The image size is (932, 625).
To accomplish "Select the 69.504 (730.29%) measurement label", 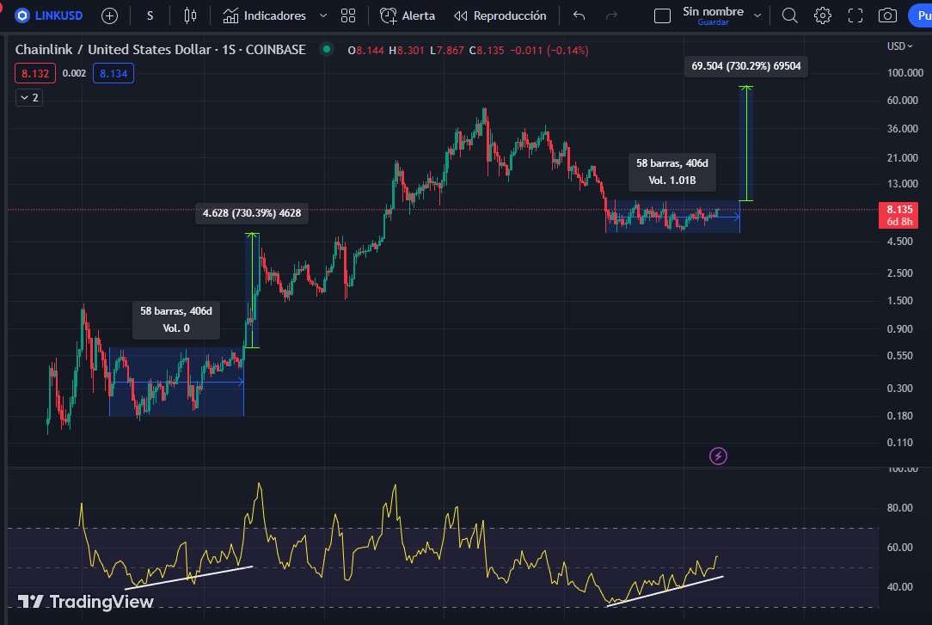I will click(746, 66).
